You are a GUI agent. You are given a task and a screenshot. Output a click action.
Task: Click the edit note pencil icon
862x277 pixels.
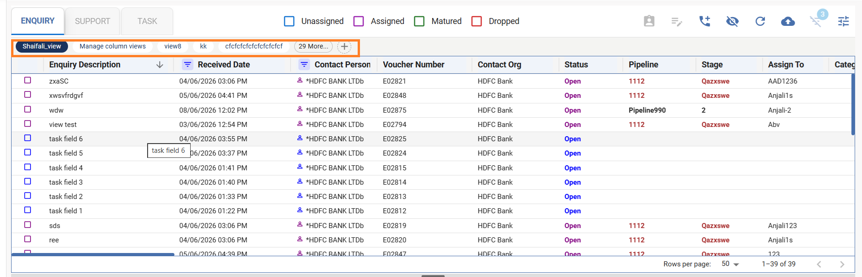click(676, 21)
